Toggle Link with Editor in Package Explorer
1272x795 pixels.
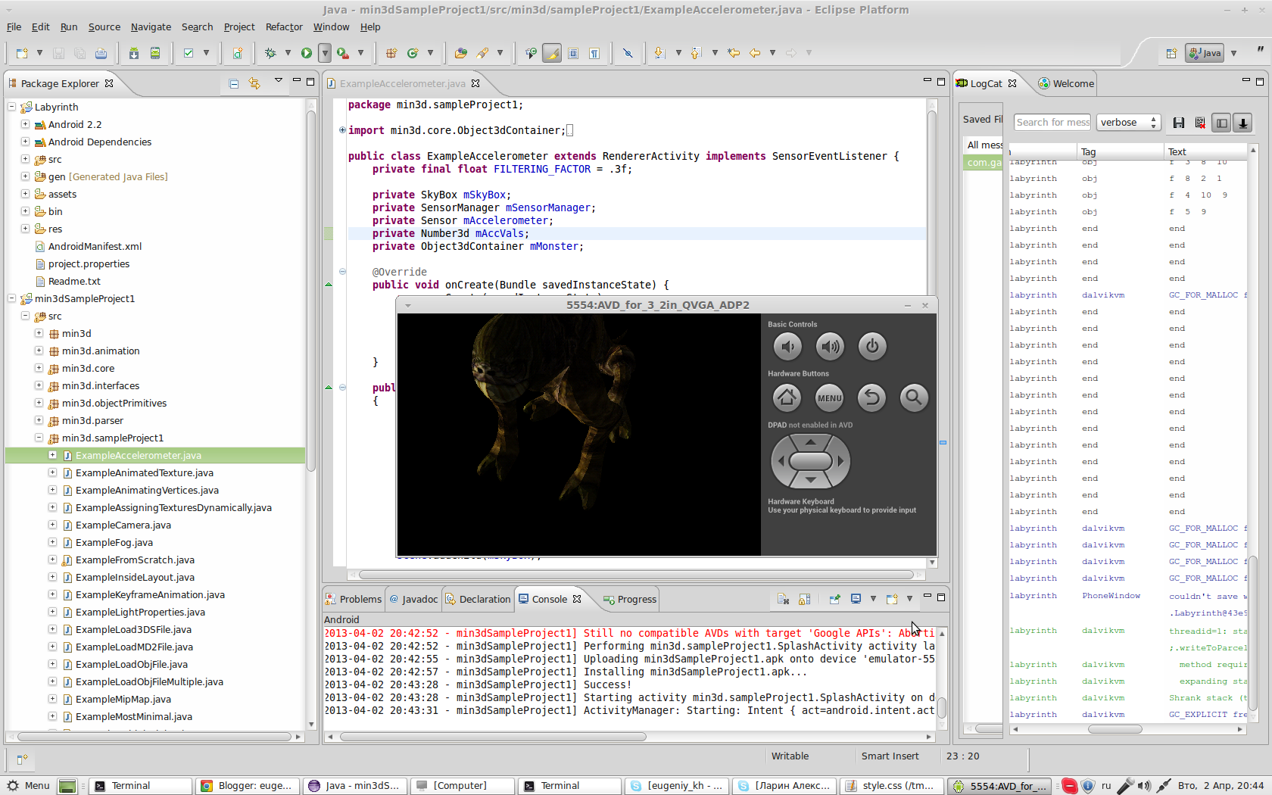(x=254, y=83)
